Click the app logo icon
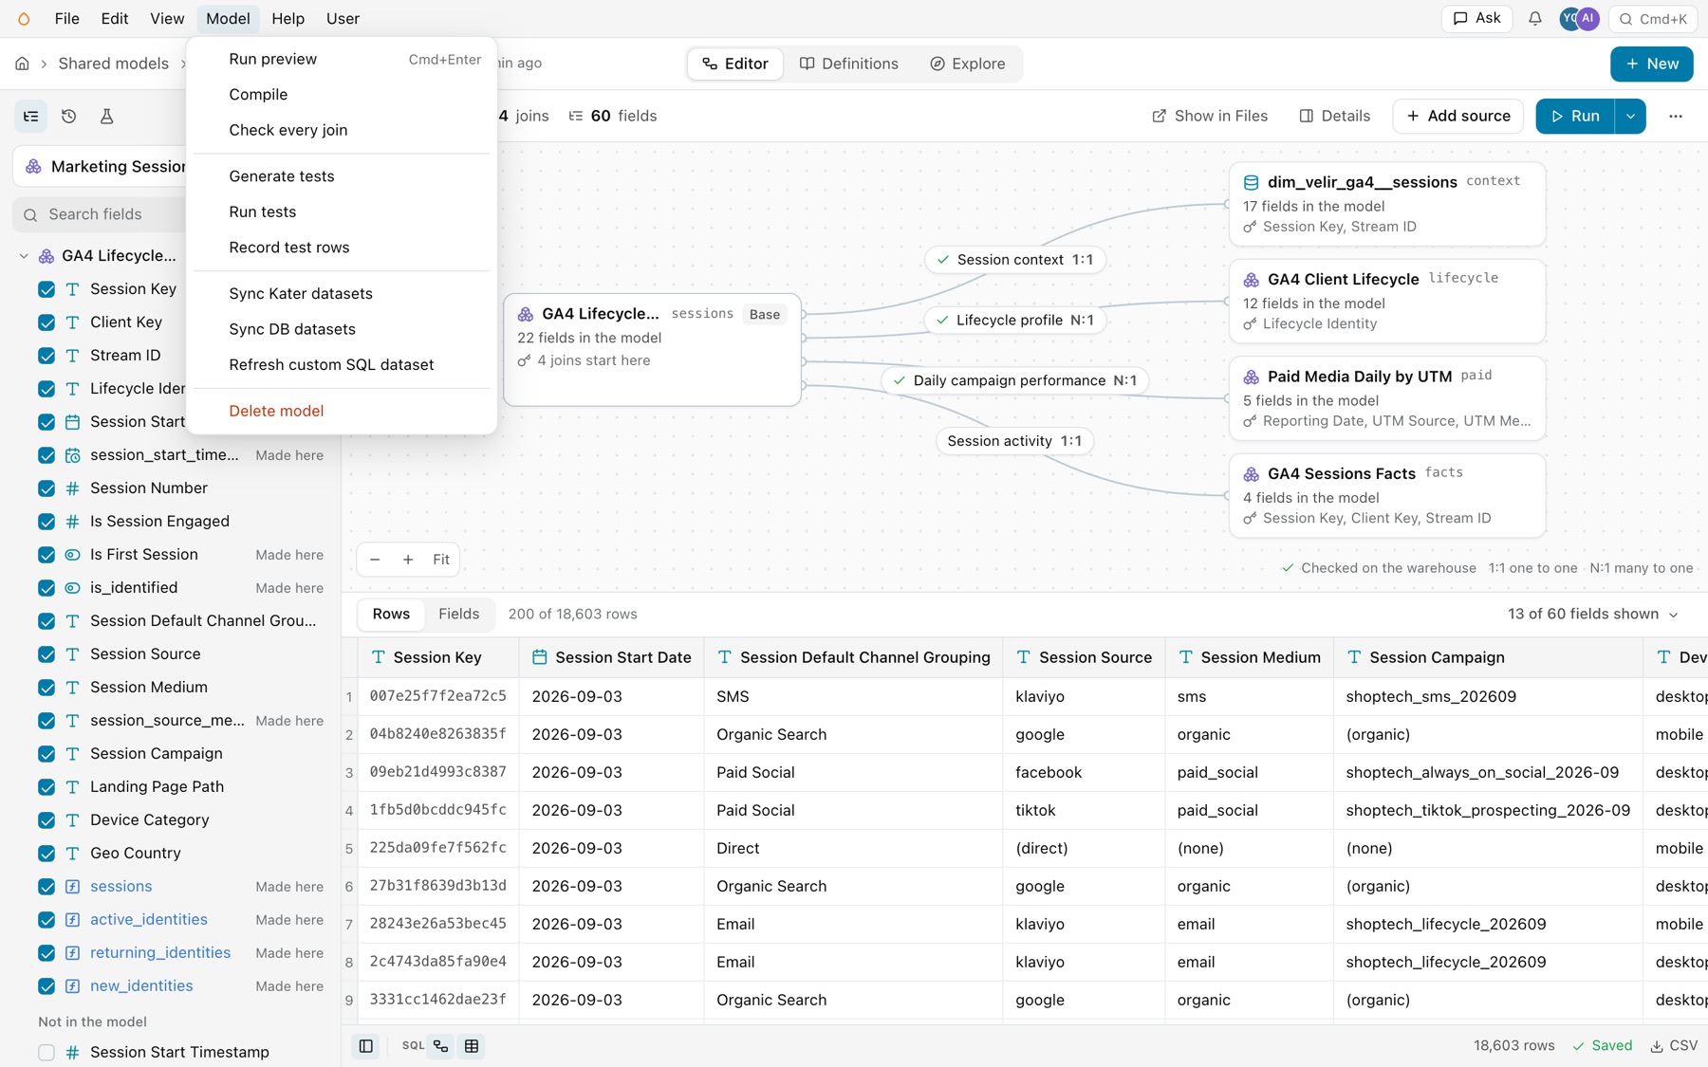The image size is (1708, 1067). pos(24,19)
